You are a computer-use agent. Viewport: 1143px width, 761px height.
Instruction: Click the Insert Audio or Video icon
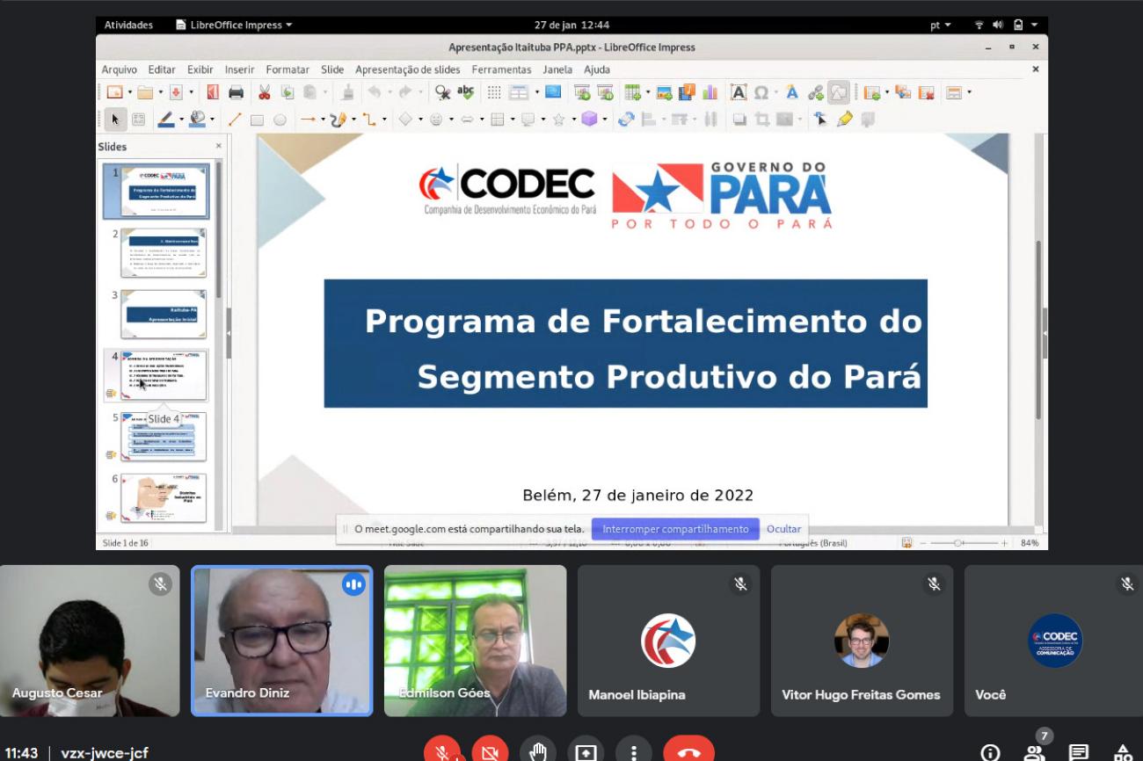[687, 92]
